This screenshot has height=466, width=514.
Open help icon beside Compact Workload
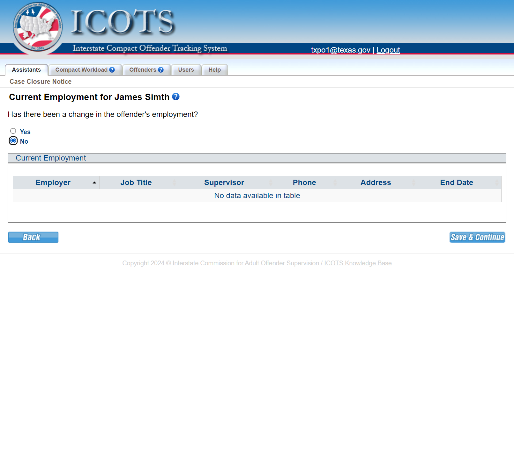[x=112, y=70]
